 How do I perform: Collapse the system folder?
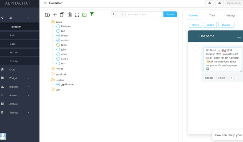tap(53, 80)
